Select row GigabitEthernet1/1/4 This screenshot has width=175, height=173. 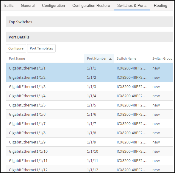(x=90, y=96)
